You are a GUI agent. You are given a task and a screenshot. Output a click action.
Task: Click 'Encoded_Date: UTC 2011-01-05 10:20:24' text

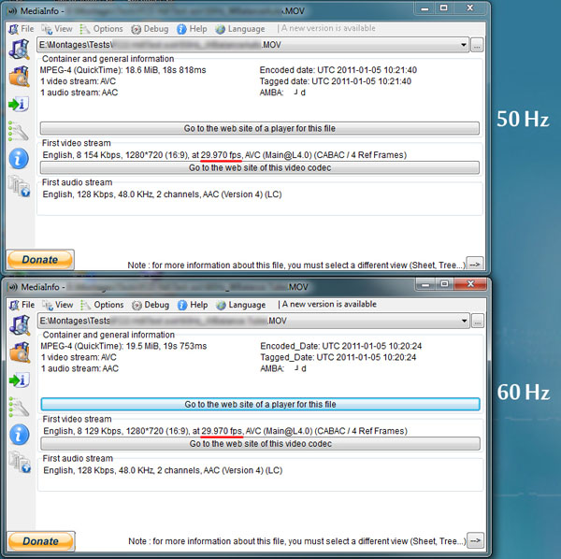341,346
